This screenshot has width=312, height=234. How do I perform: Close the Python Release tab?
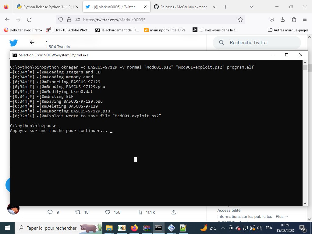tap(77, 7)
